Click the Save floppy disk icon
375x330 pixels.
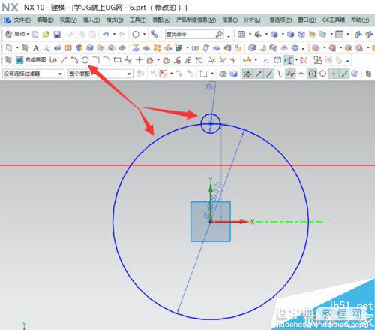[57, 35]
